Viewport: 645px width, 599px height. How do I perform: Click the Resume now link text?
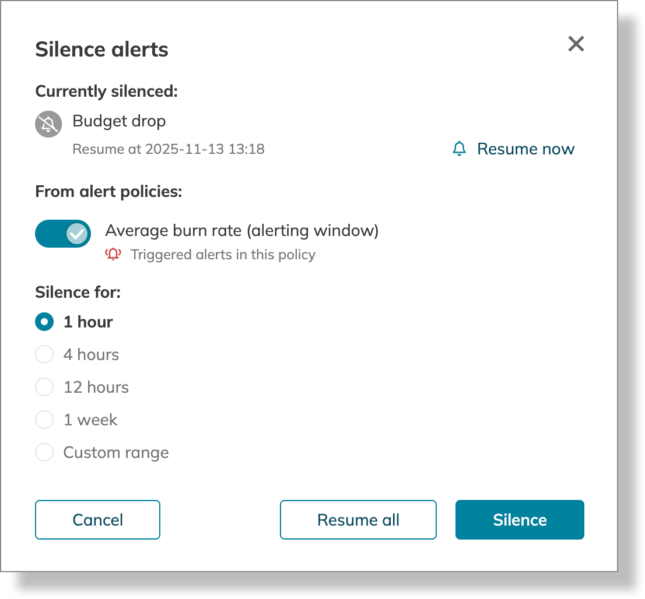(x=525, y=149)
